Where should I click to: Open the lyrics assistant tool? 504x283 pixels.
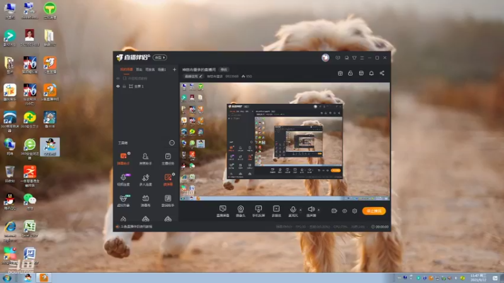pos(168,201)
